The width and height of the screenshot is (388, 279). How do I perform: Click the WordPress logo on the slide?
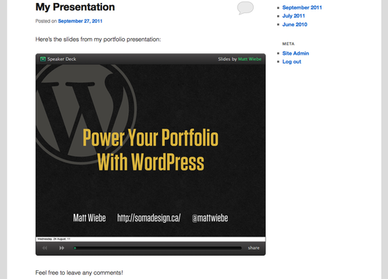click(85, 114)
